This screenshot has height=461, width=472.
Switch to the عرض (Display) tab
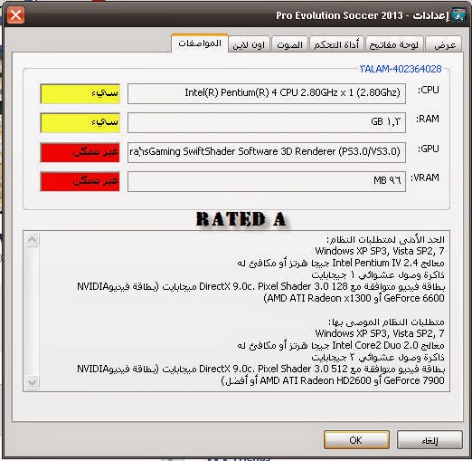point(444,44)
